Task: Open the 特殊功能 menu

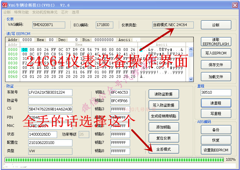Action: pyautogui.click(x=21, y=12)
